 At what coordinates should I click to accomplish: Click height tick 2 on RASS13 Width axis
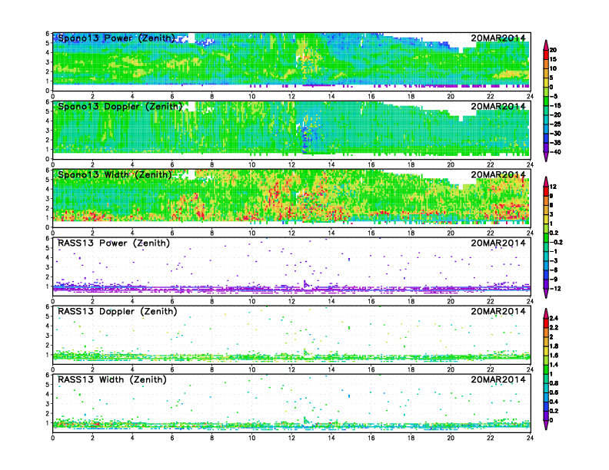[48, 413]
